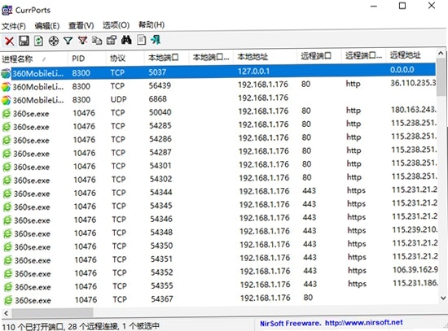Open the 帮助(H) menu

(152, 25)
